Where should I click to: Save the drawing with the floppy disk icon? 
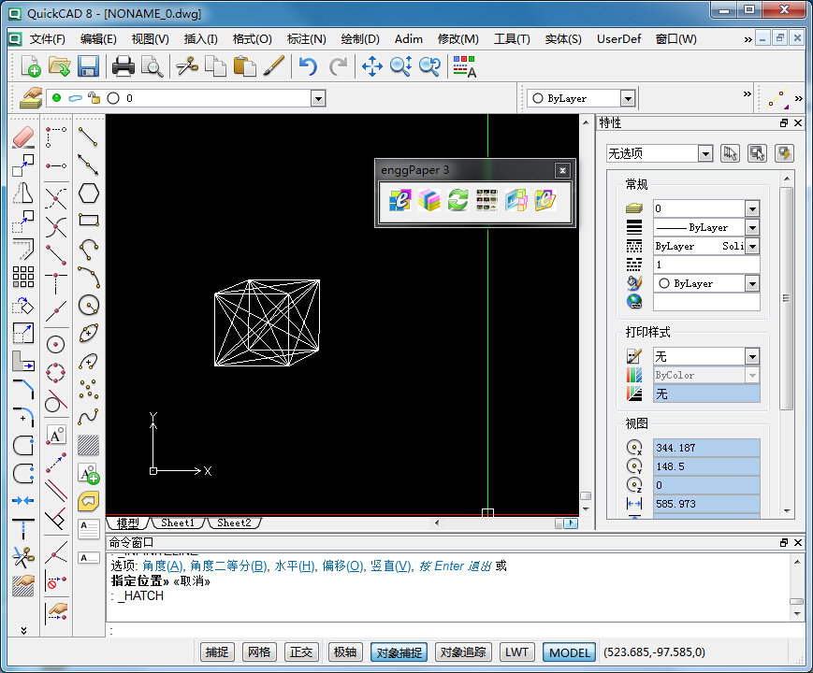[x=88, y=65]
